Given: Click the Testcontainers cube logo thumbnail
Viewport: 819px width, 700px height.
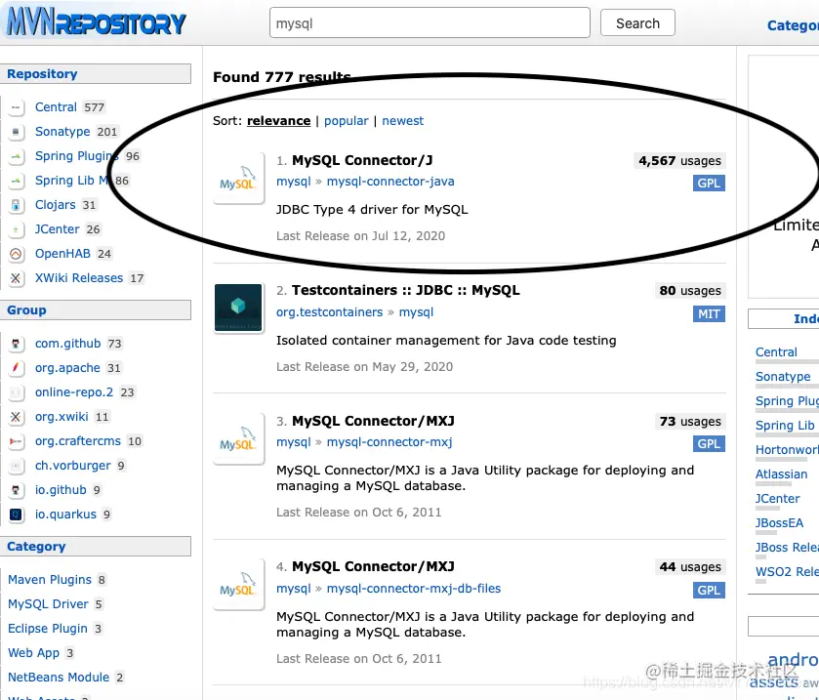Looking at the screenshot, I should (x=239, y=308).
